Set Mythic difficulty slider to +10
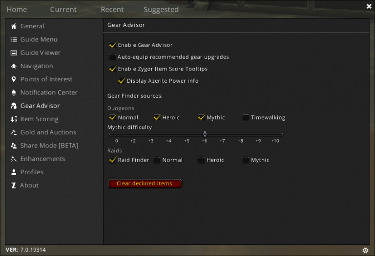Screen dimensions: 375x256 tap(275, 134)
